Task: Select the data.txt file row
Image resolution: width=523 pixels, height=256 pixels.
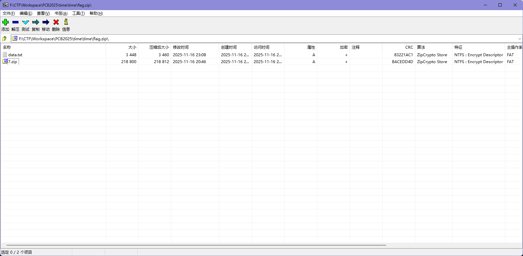Action: coord(15,55)
